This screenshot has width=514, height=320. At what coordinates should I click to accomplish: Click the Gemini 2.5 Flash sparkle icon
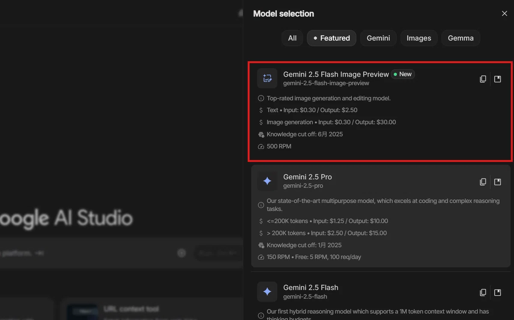267,292
